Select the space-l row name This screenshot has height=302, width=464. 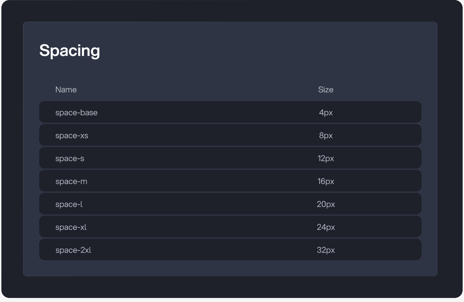point(69,204)
